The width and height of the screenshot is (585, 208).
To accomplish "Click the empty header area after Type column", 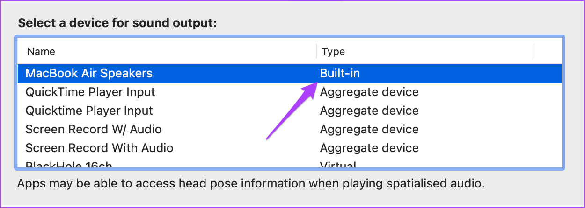I will click(x=548, y=51).
